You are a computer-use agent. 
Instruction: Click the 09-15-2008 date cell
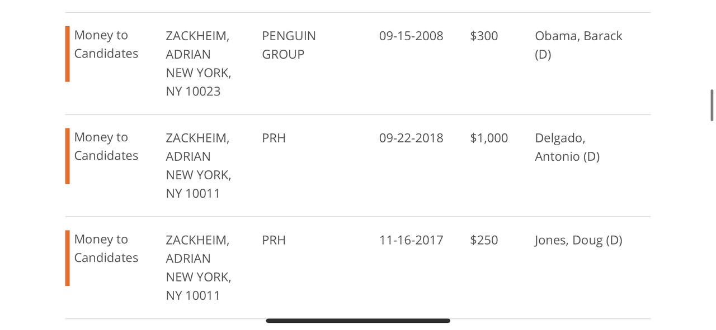click(x=411, y=36)
